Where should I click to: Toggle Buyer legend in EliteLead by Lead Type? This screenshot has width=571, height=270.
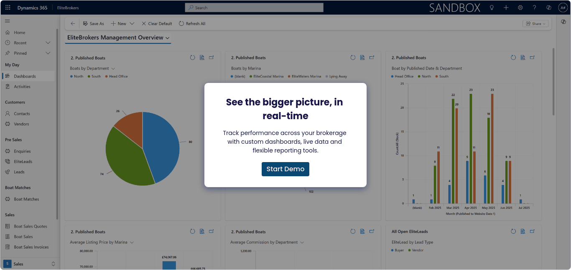click(398, 250)
